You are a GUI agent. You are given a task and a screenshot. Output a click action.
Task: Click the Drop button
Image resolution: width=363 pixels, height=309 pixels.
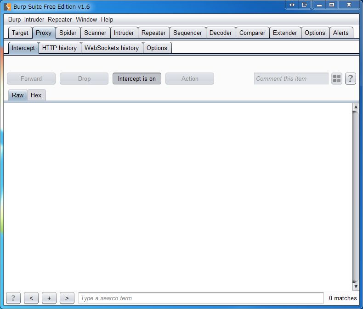point(84,79)
